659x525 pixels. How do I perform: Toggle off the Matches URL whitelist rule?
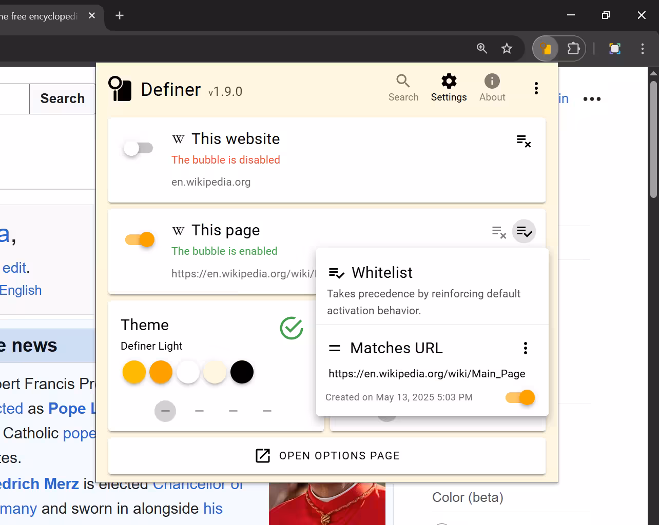tap(520, 397)
